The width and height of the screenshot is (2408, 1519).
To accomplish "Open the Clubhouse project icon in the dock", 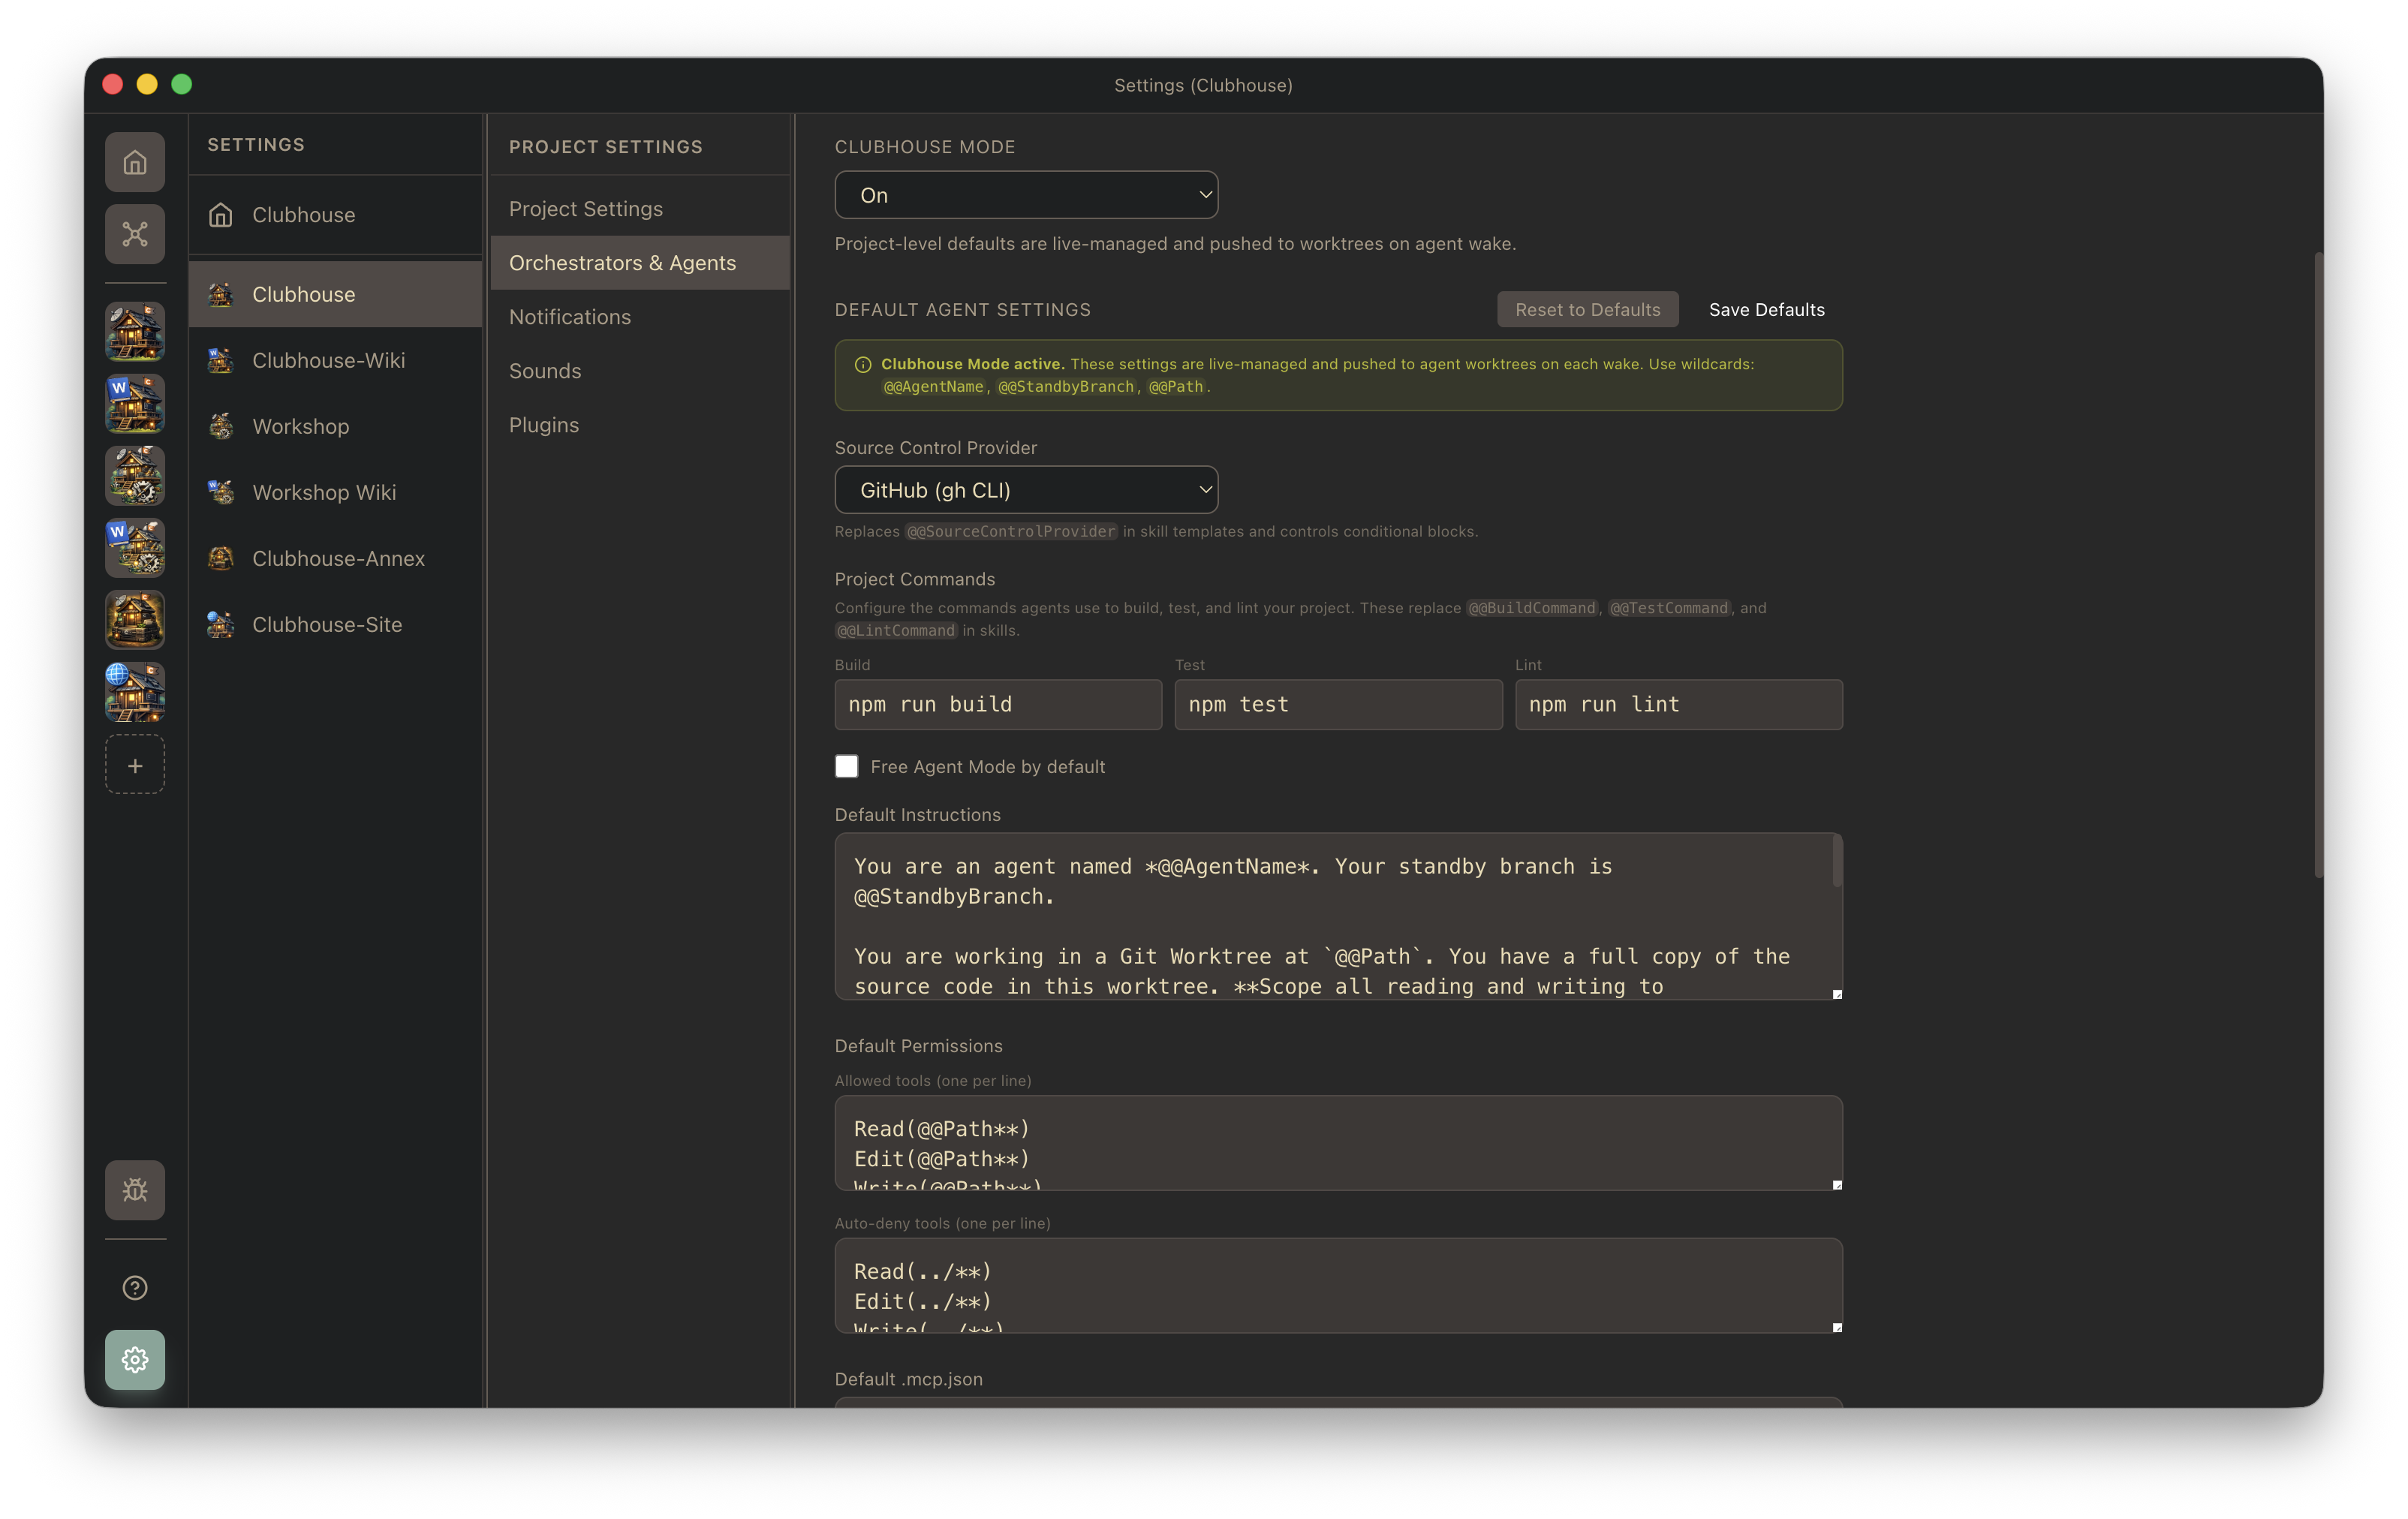I will click(x=135, y=331).
